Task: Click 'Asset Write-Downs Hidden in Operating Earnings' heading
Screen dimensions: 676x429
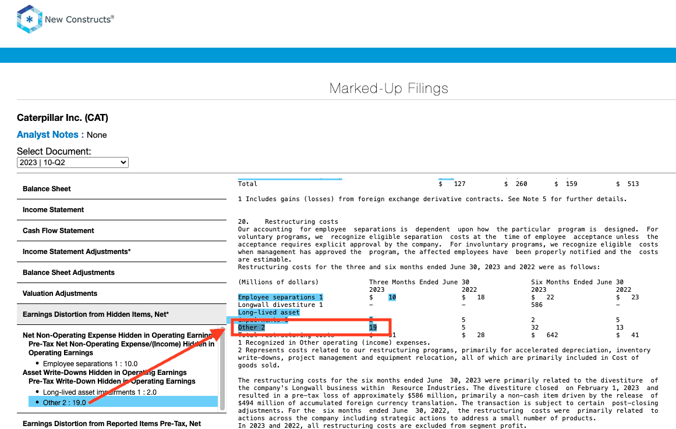Action: click(105, 372)
